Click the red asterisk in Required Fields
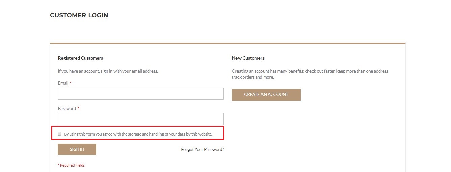This screenshot has height=172, width=451. click(x=59, y=165)
